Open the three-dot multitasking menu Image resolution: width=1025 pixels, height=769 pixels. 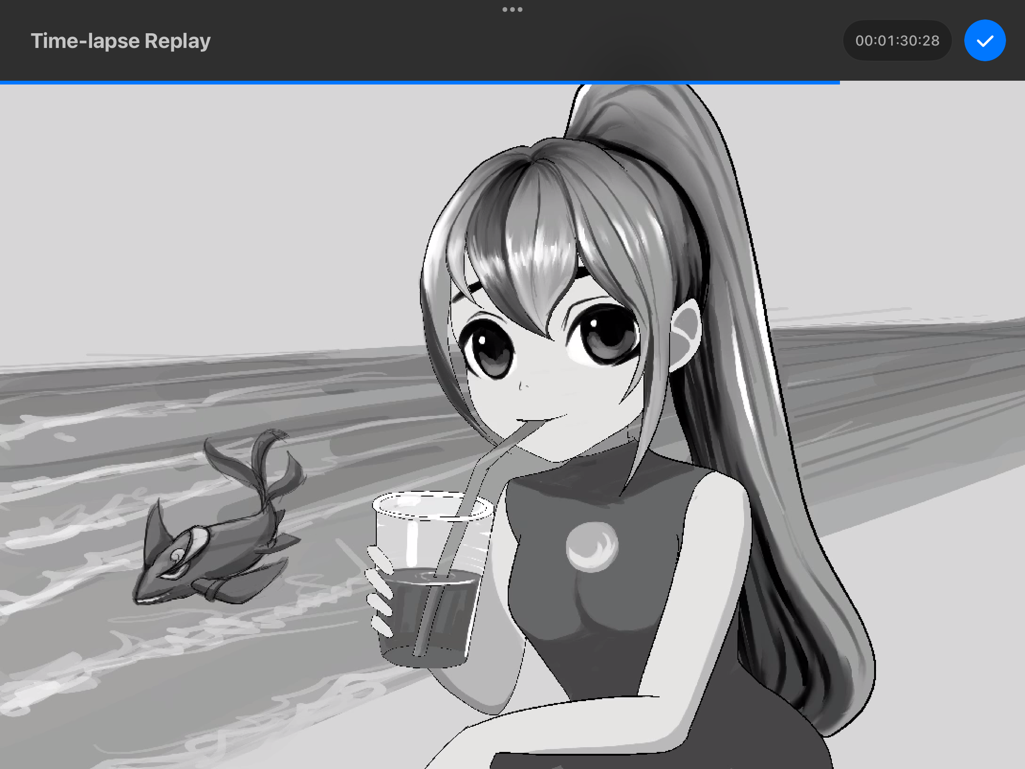[x=512, y=9]
